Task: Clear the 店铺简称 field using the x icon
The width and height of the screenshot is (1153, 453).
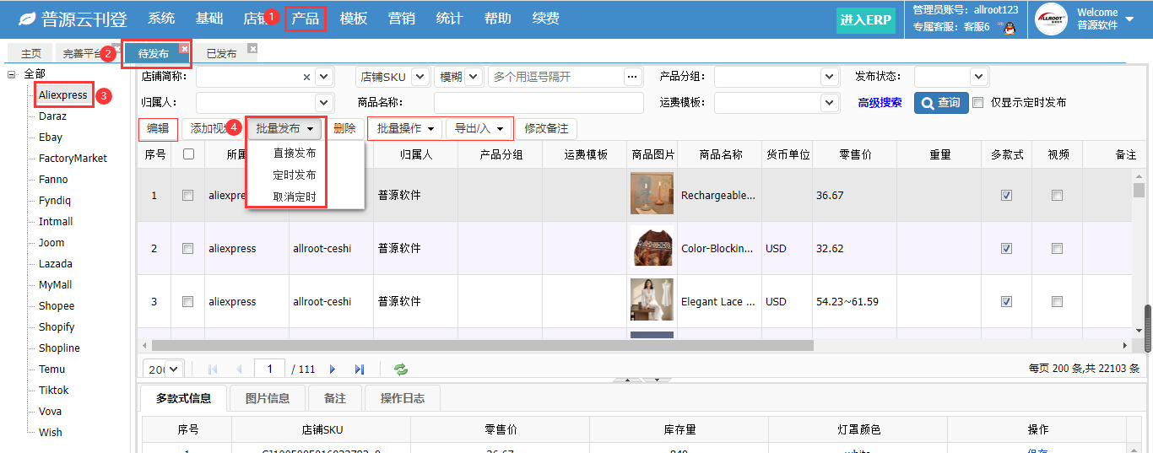Action: pos(306,77)
